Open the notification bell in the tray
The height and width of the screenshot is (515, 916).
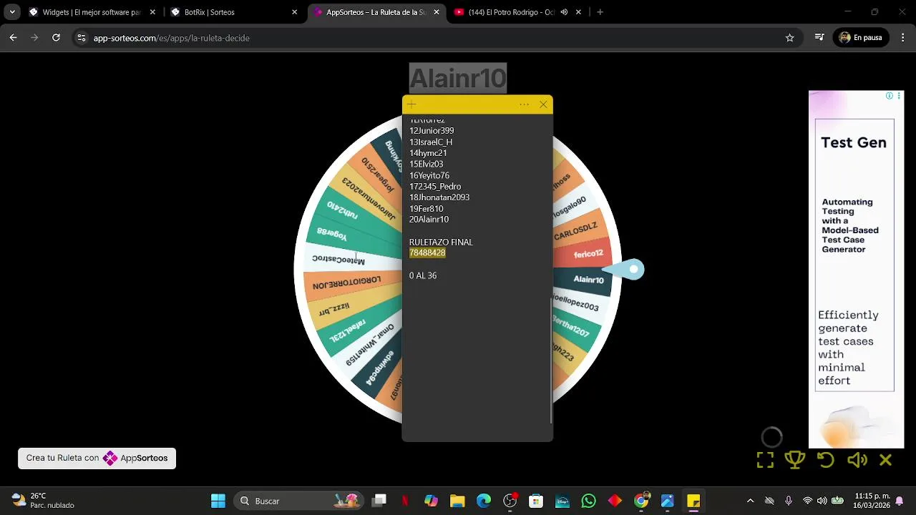click(900, 501)
